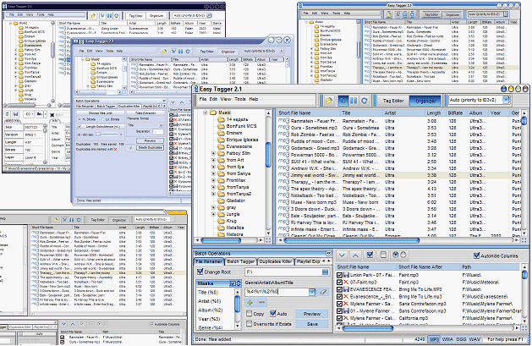Click the green plus add-mask icon

(x=250, y=302)
